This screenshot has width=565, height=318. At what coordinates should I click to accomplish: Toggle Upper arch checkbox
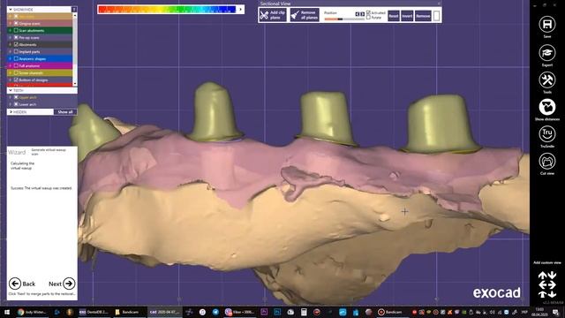click(16, 97)
